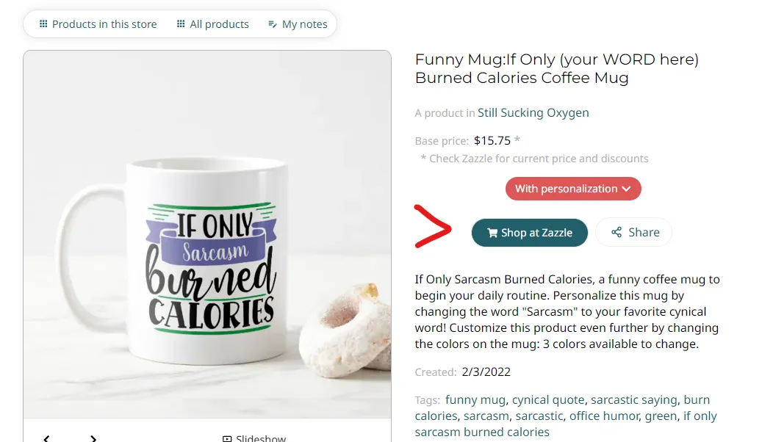762x442 pixels.
Task: Open the sarcastic saying tag
Action: click(x=633, y=399)
